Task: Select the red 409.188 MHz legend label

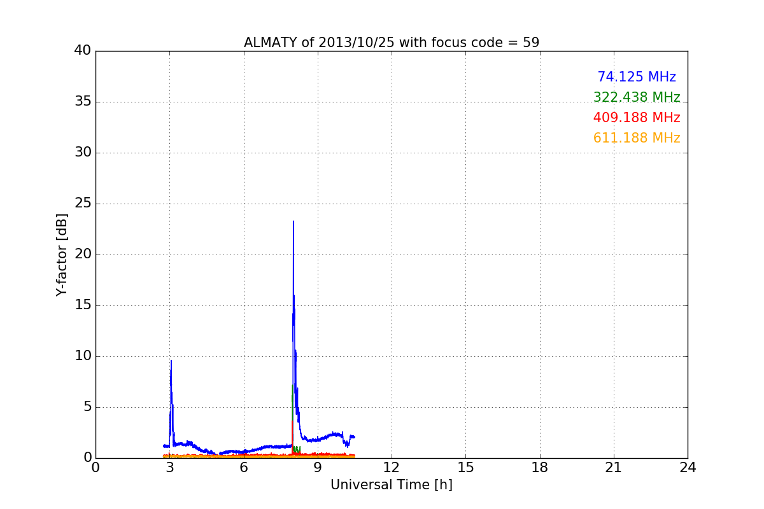Action: coord(637,118)
